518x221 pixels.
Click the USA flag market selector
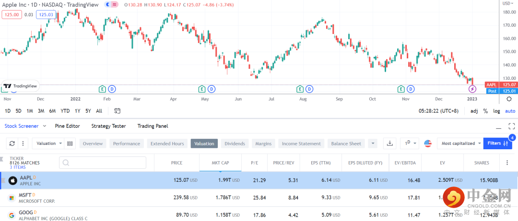(x=428, y=144)
